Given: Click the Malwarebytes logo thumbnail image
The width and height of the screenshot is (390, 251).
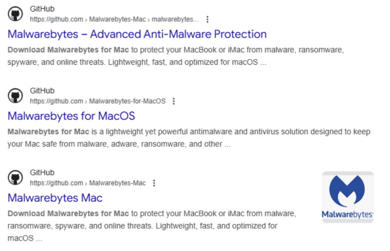Looking at the screenshot, I should (x=347, y=197).
